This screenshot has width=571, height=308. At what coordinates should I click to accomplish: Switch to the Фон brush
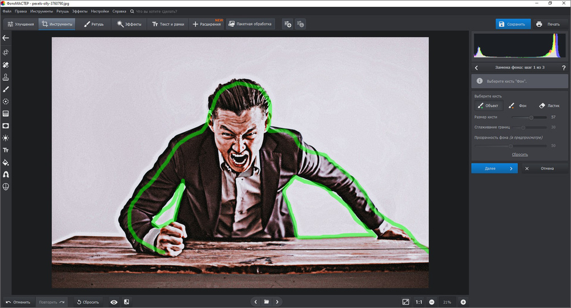point(518,106)
